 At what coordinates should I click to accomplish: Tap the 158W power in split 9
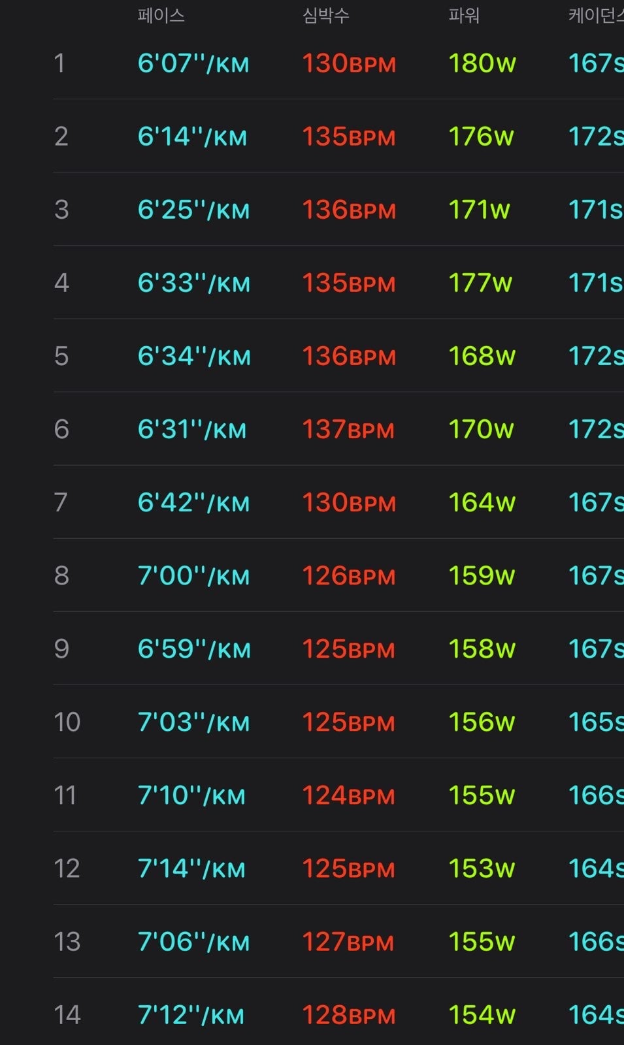coord(482,649)
